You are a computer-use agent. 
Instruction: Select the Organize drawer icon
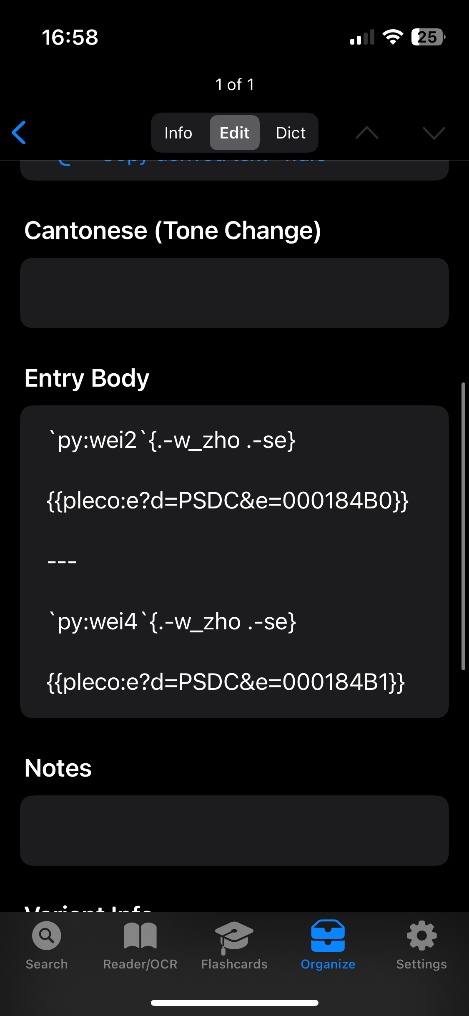328,936
